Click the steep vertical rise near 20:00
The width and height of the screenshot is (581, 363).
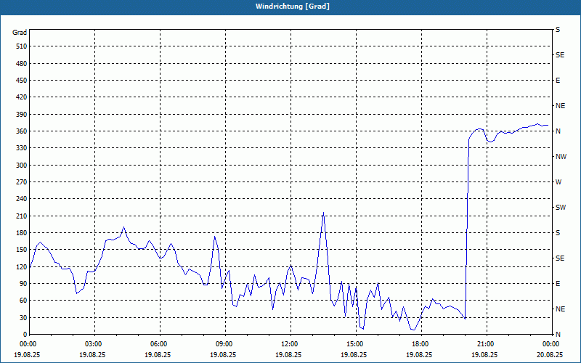click(467, 218)
